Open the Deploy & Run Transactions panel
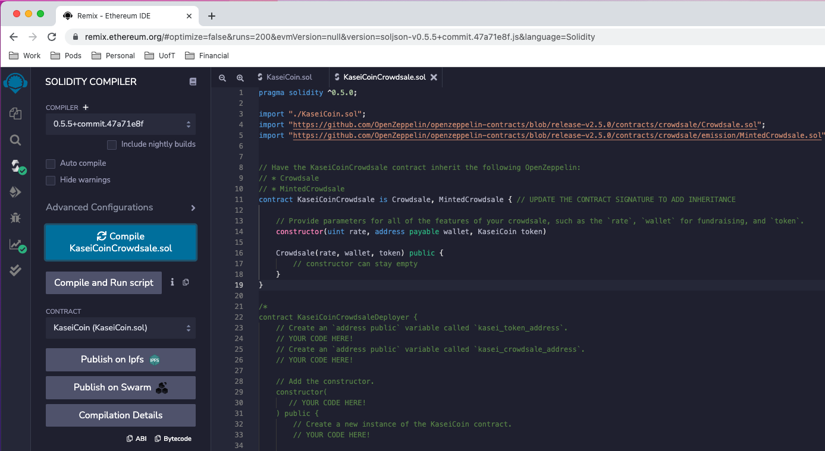Image resolution: width=825 pixels, height=451 pixels. (15, 192)
